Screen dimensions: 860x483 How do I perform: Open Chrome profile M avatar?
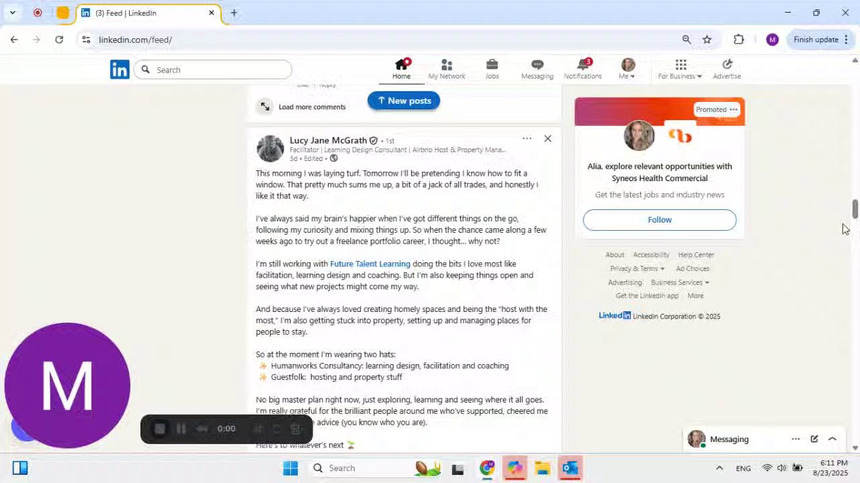[x=772, y=40]
